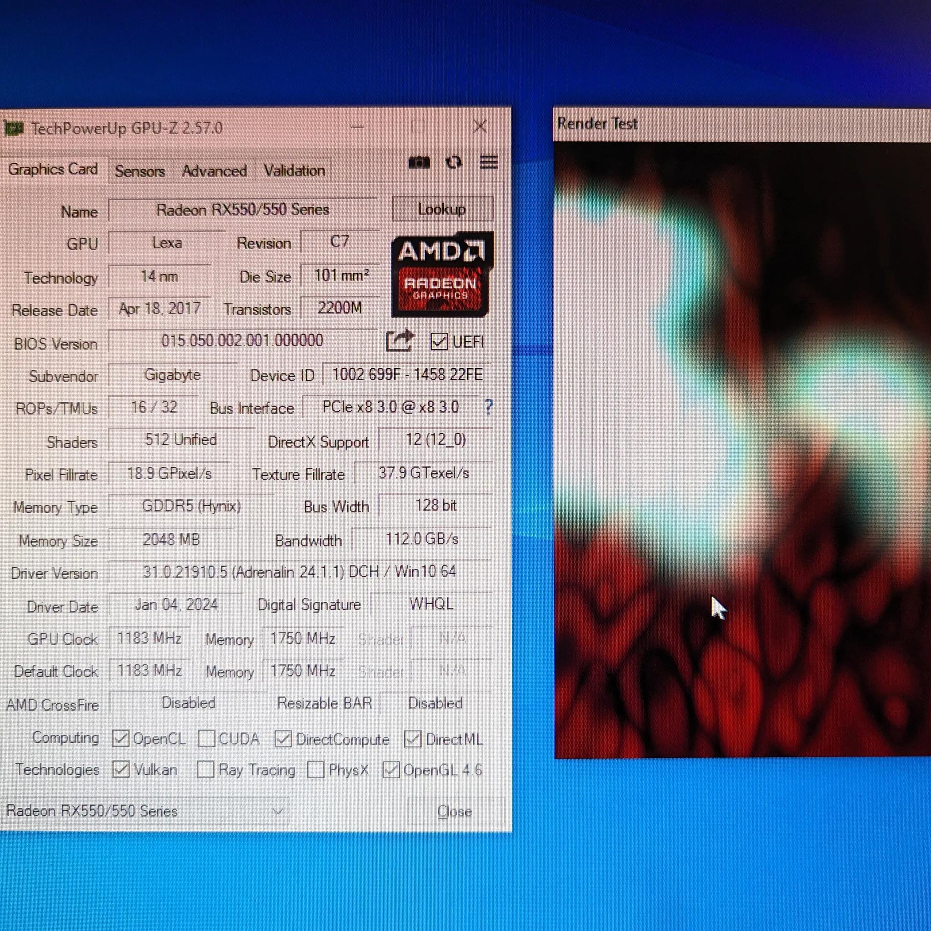Image resolution: width=931 pixels, height=931 pixels.
Task: Open the Radeon RX550/550 Series GPU dropdown
Action: pos(145,811)
